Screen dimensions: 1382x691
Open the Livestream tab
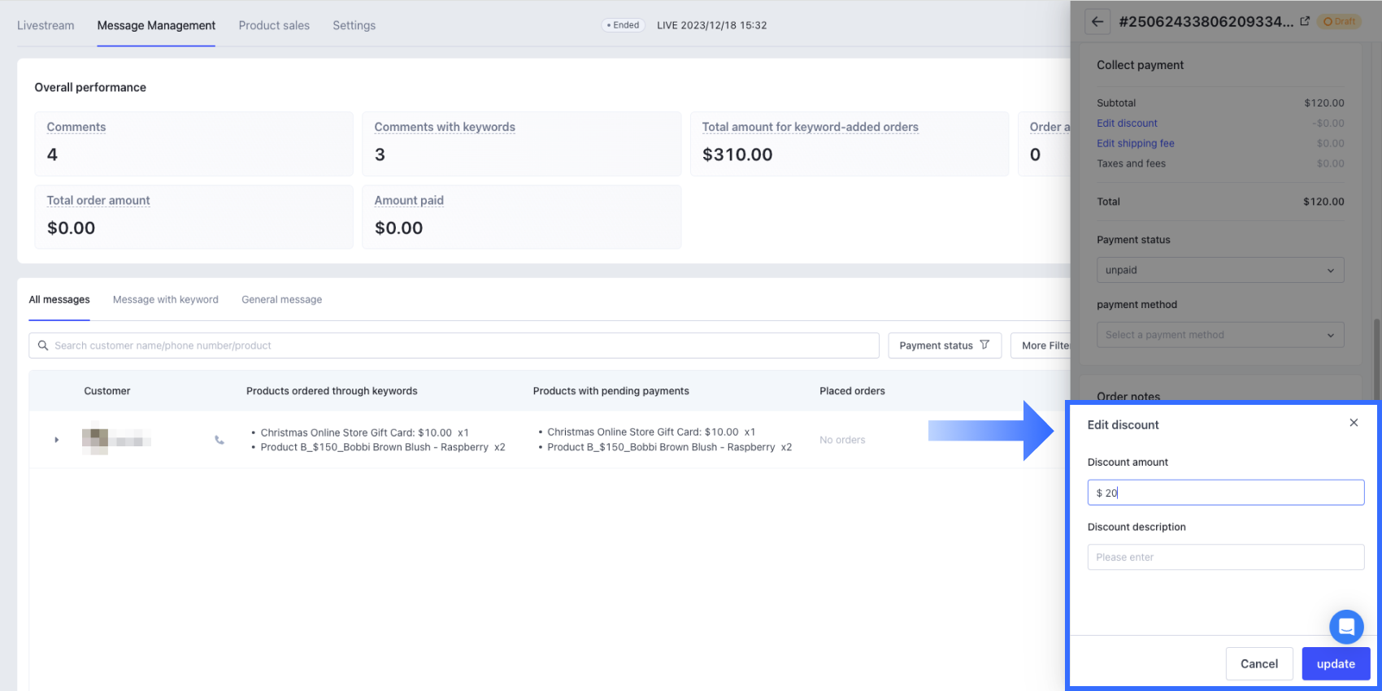pyautogui.click(x=46, y=25)
